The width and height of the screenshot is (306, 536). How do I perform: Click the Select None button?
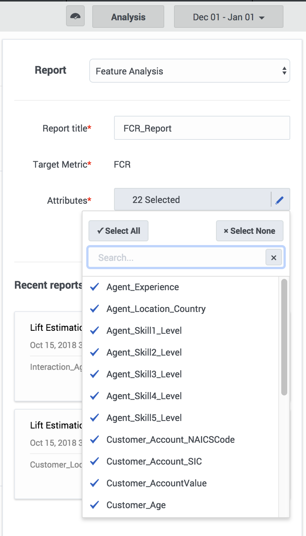[x=249, y=231]
